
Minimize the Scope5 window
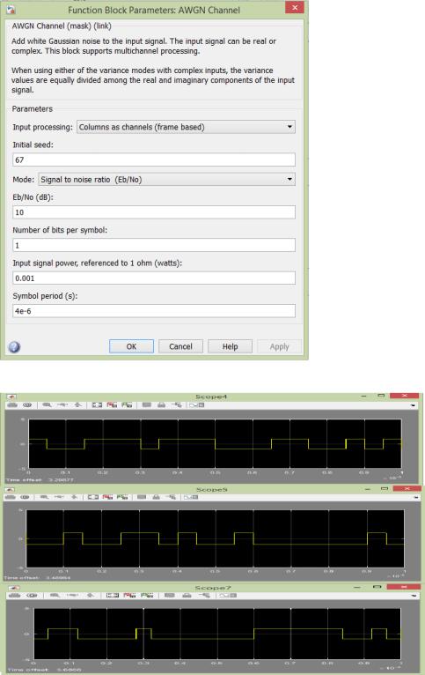[369, 489]
